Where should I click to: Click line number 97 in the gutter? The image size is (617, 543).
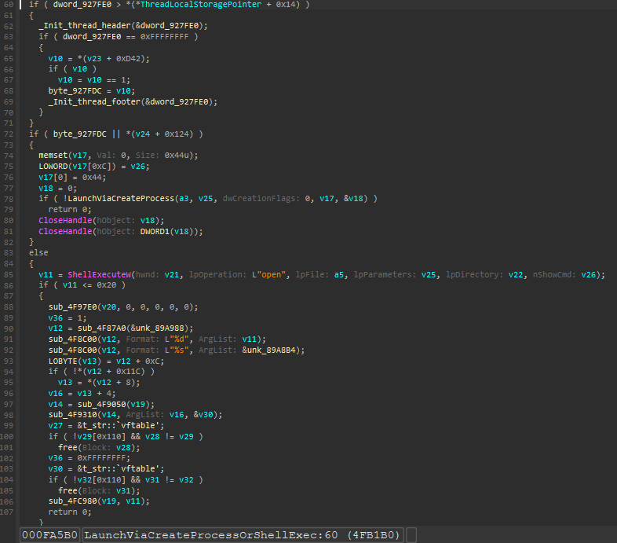[9, 405]
